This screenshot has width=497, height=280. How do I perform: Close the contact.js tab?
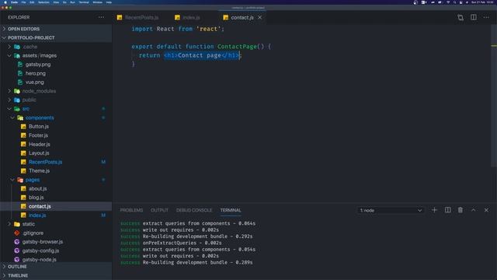coord(259,17)
